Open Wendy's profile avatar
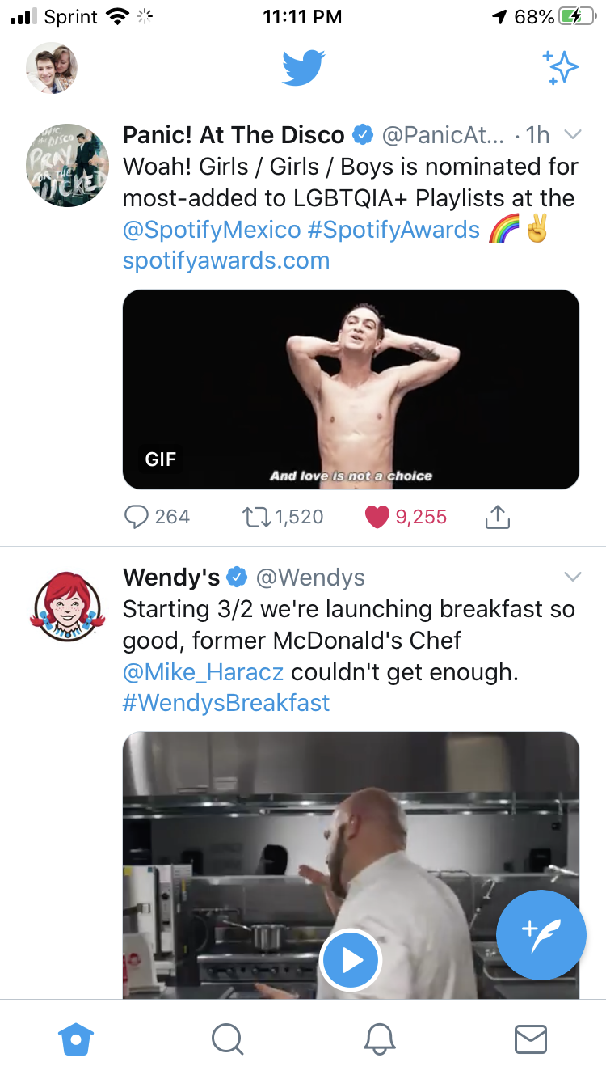The height and width of the screenshot is (1079, 606). 68,607
